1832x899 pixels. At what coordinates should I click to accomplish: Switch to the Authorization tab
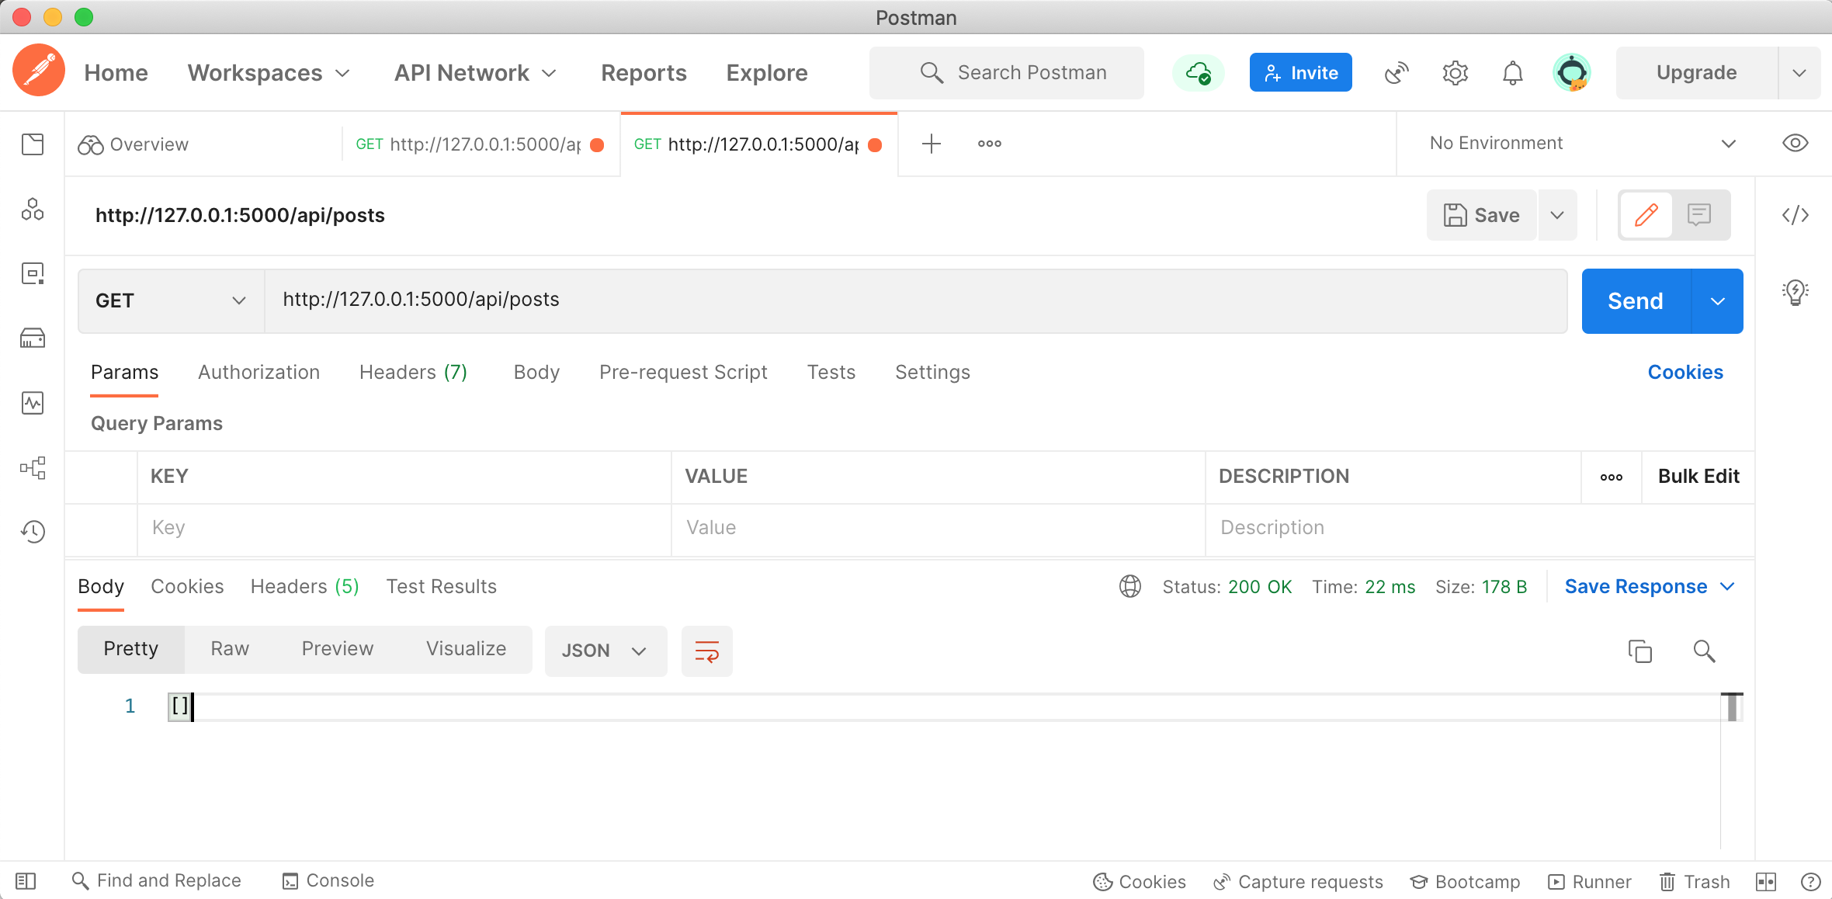(x=258, y=372)
